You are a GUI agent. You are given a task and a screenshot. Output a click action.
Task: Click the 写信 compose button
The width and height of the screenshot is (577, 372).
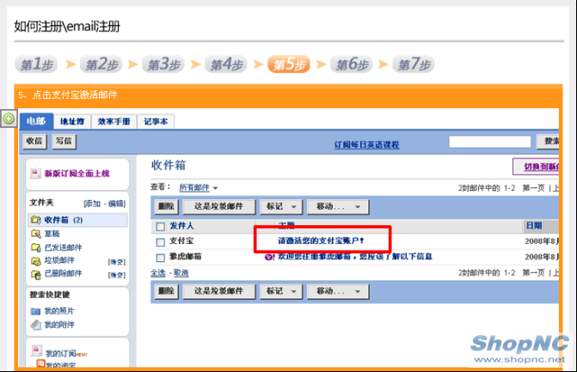64,142
